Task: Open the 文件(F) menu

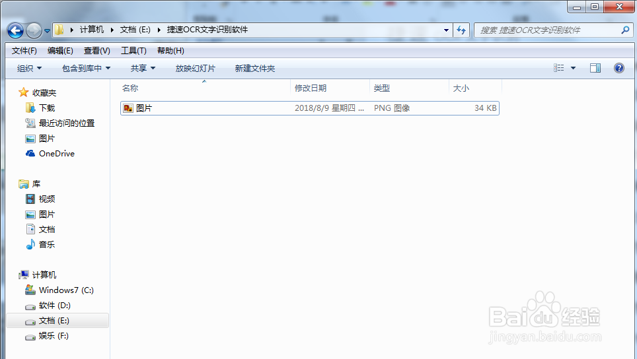Action: tap(24, 51)
